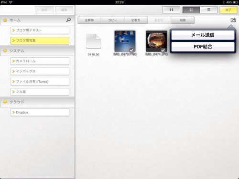Screen dimensions: 239x179
Task: Tap the search magnifier icon beside ホーム
Action: tap(68, 20)
